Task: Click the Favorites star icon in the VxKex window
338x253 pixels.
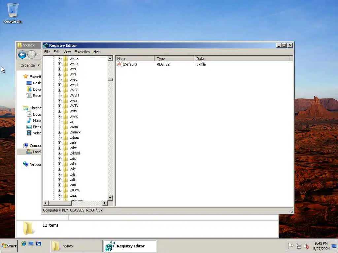Action: (x=25, y=76)
